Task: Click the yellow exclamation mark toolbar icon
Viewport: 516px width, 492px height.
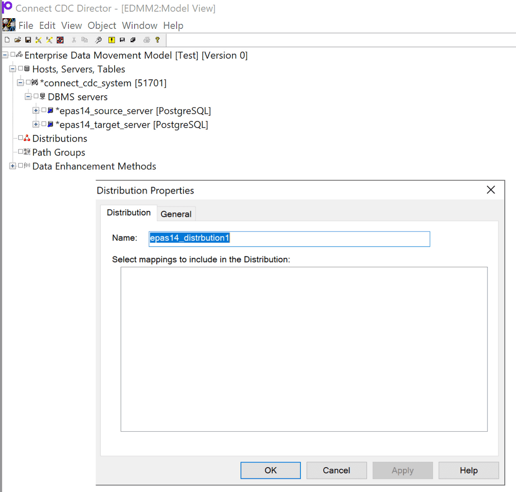Action: pyautogui.click(x=111, y=40)
